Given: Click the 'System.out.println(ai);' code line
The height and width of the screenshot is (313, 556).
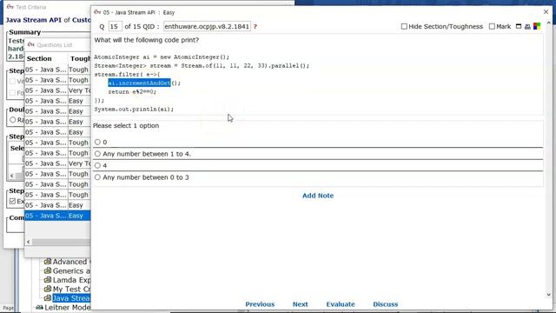Looking at the screenshot, I should click(134, 110).
